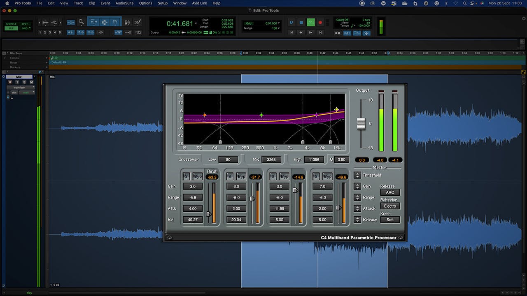Toggle Link Track and Edit Selection icon
This screenshot has height=296, width=527.
point(91,32)
